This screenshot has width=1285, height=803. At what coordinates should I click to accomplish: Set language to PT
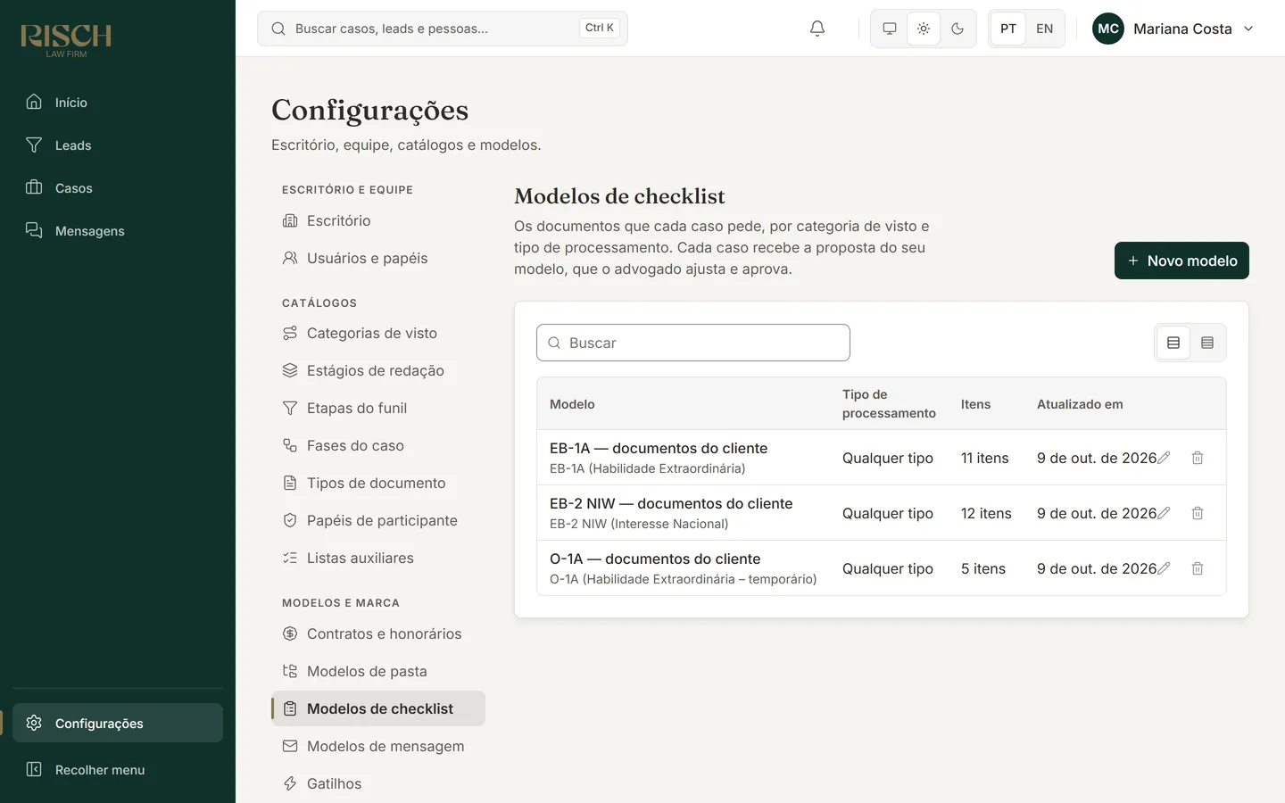point(1008,29)
